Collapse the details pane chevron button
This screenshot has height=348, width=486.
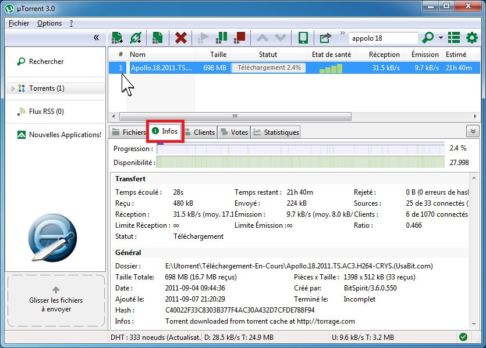pyautogui.click(x=473, y=131)
